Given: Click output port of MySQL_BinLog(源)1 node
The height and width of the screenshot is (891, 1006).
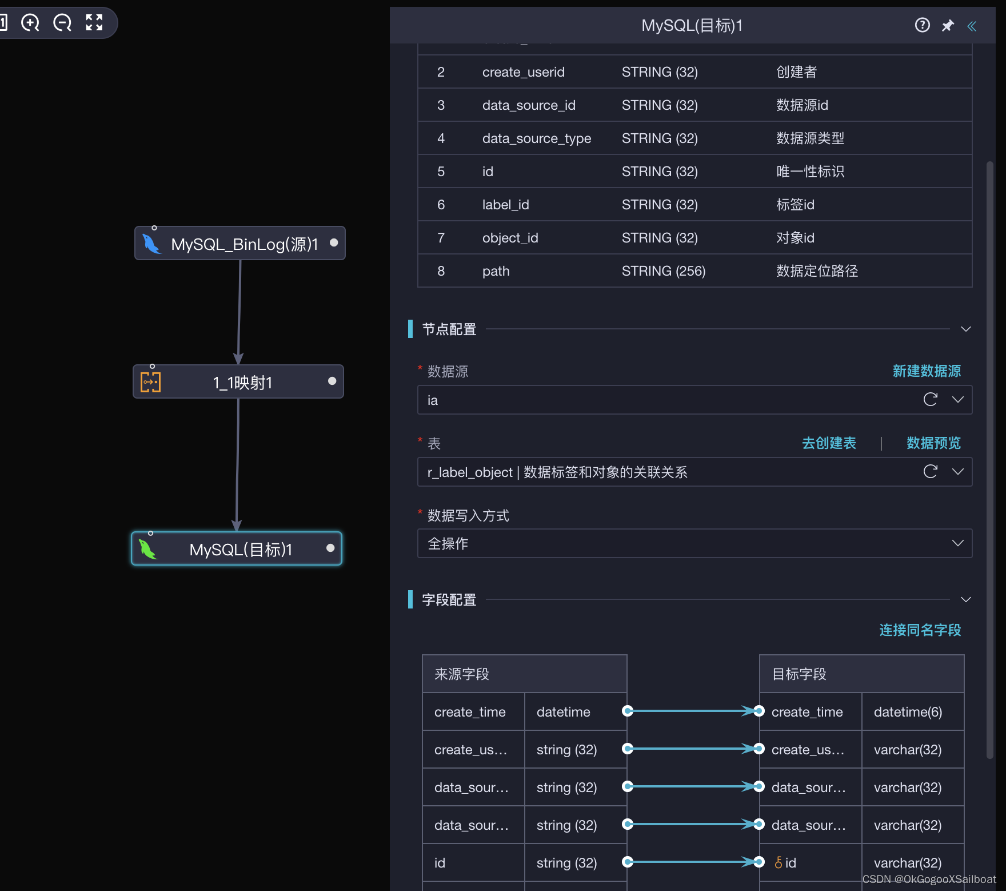Looking at the screenshot, I should [x=334, y=243].
